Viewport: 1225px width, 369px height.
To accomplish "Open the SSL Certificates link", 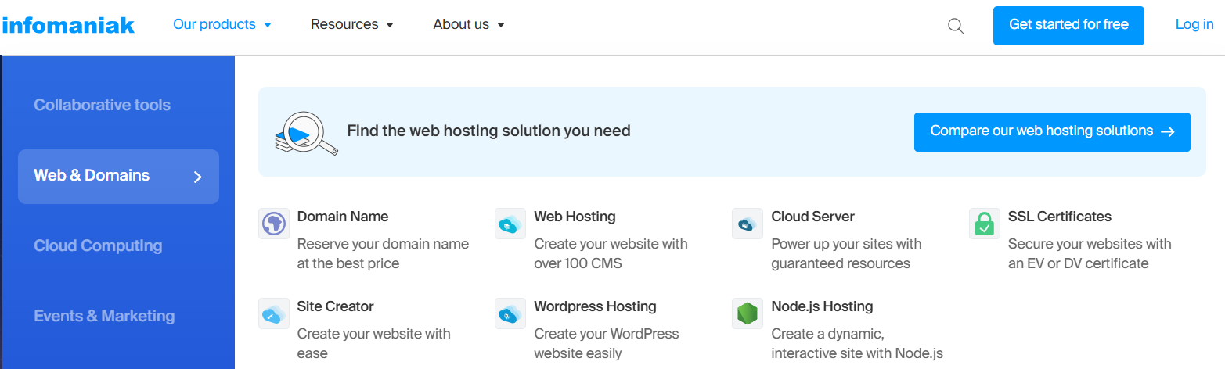I will pos(1060,217).
